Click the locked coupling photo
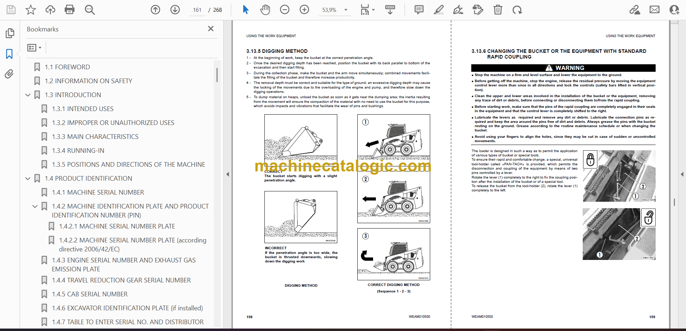Viewport: 686px width, 331px height. 619,176
